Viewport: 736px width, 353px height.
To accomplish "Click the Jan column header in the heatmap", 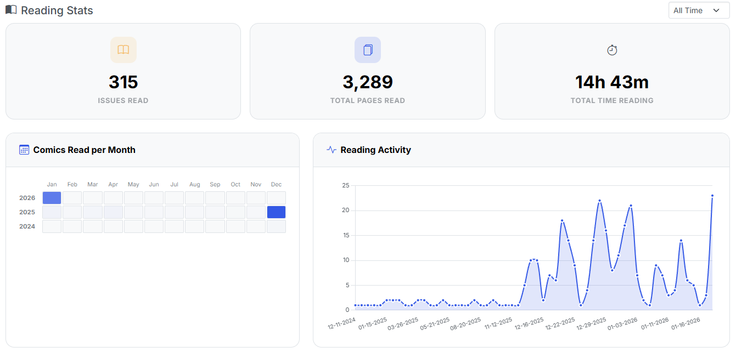I will tap(52, 184).
